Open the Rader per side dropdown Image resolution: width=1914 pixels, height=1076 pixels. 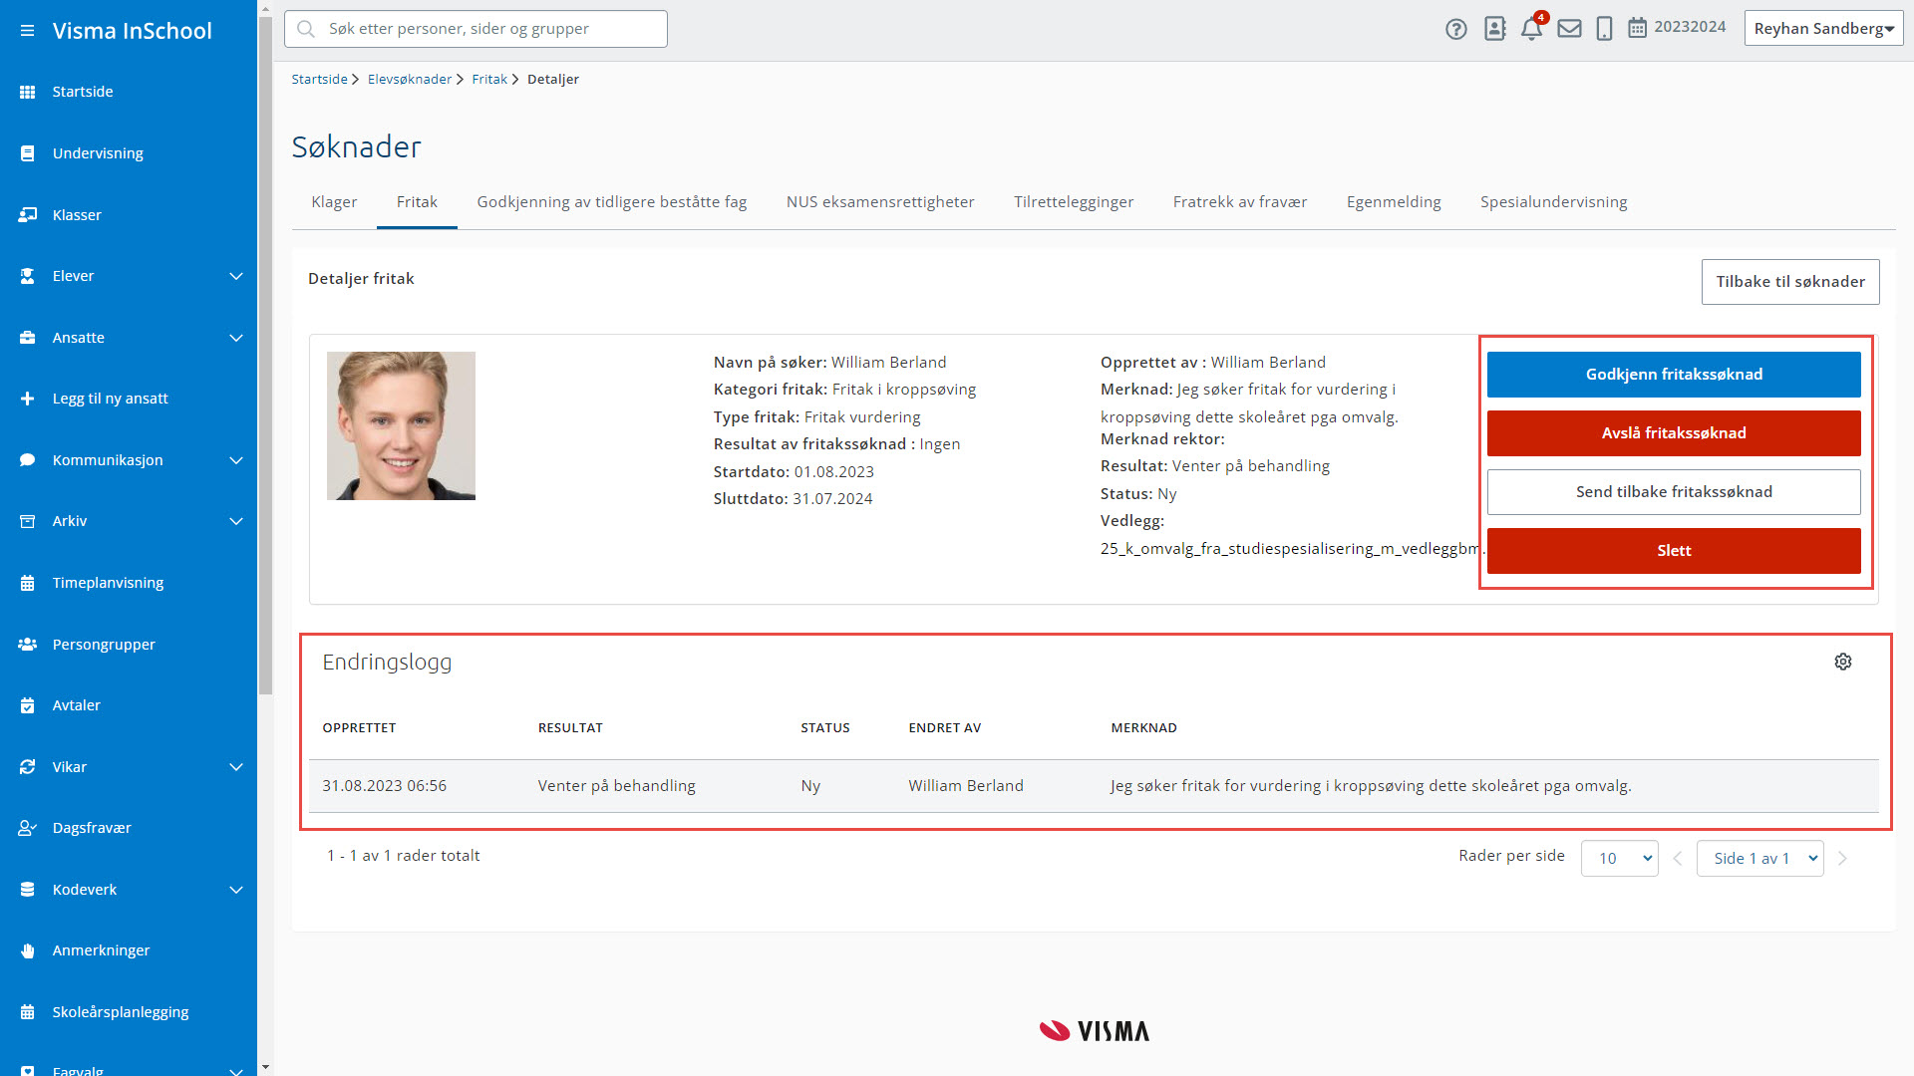(x=1619, y=858)
